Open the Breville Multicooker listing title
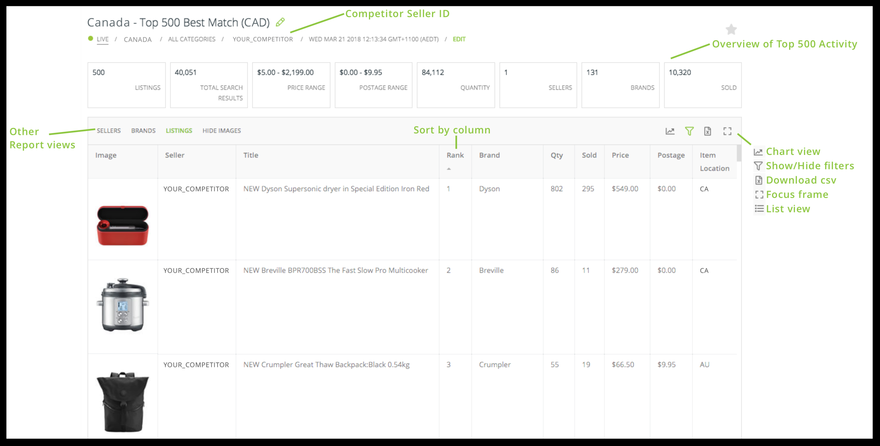Viewport: 880px width, 446px height. click(335, 270)
